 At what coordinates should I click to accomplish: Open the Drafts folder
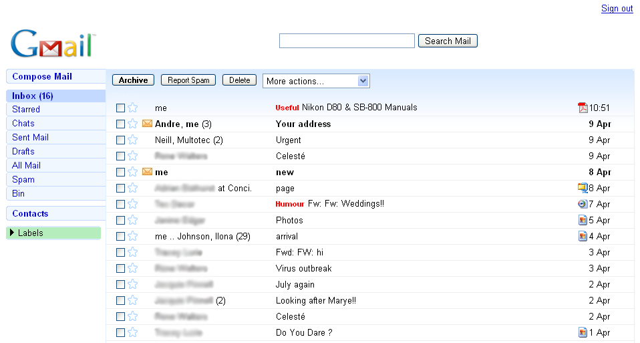[x=23, y=152]
